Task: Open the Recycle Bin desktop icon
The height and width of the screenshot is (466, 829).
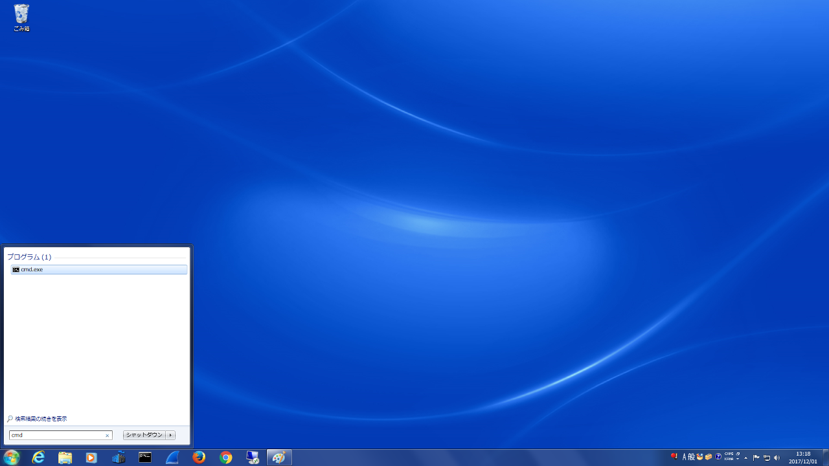Action: pos(21,17)
